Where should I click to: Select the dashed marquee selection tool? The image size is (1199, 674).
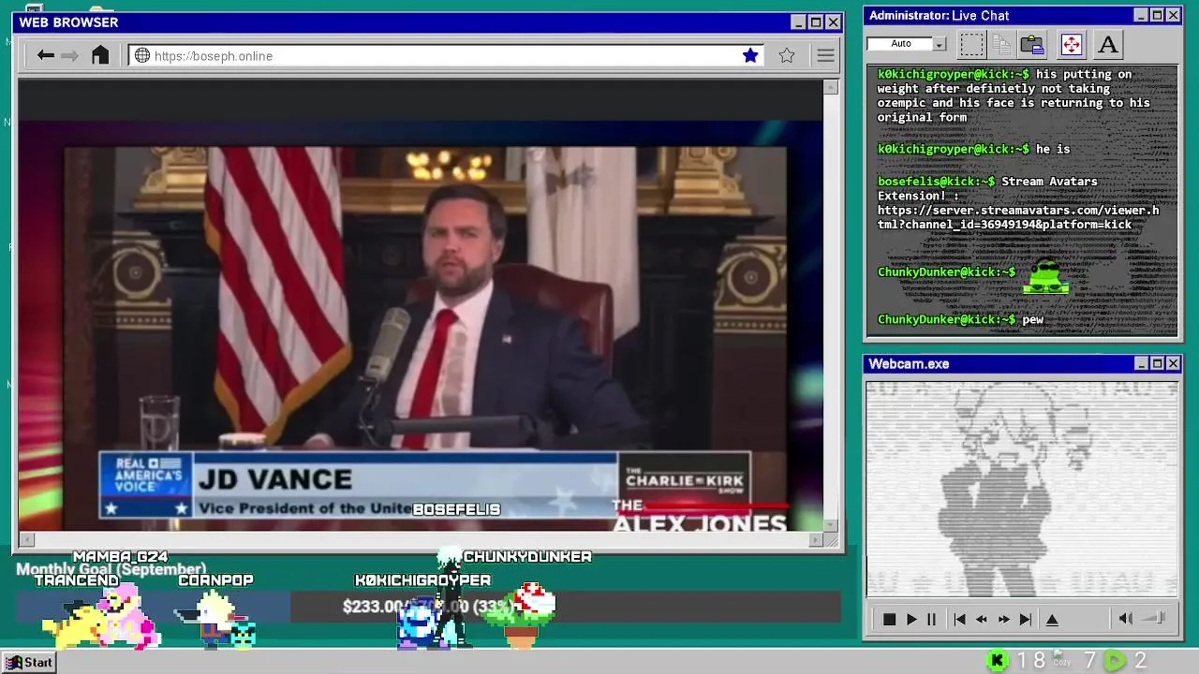point(972,44)
